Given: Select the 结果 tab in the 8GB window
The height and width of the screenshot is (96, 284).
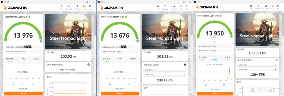Looking at the screenshot, I should click(x=181, y=7).
